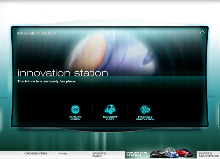Click the blue bubble concept car thumbnail
The width and height of the screenshot is (220, 159).
pos(172,152)
